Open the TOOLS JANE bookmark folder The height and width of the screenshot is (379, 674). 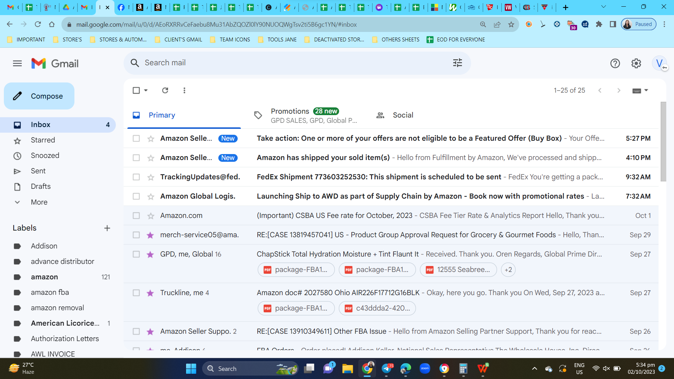point(277,40)
